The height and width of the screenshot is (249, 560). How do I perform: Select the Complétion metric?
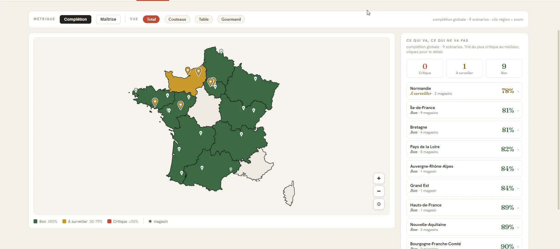tap(76, 19)
